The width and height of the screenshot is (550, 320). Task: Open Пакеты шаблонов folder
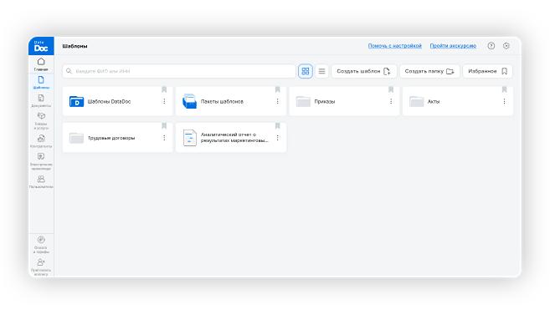click(231, 101)
